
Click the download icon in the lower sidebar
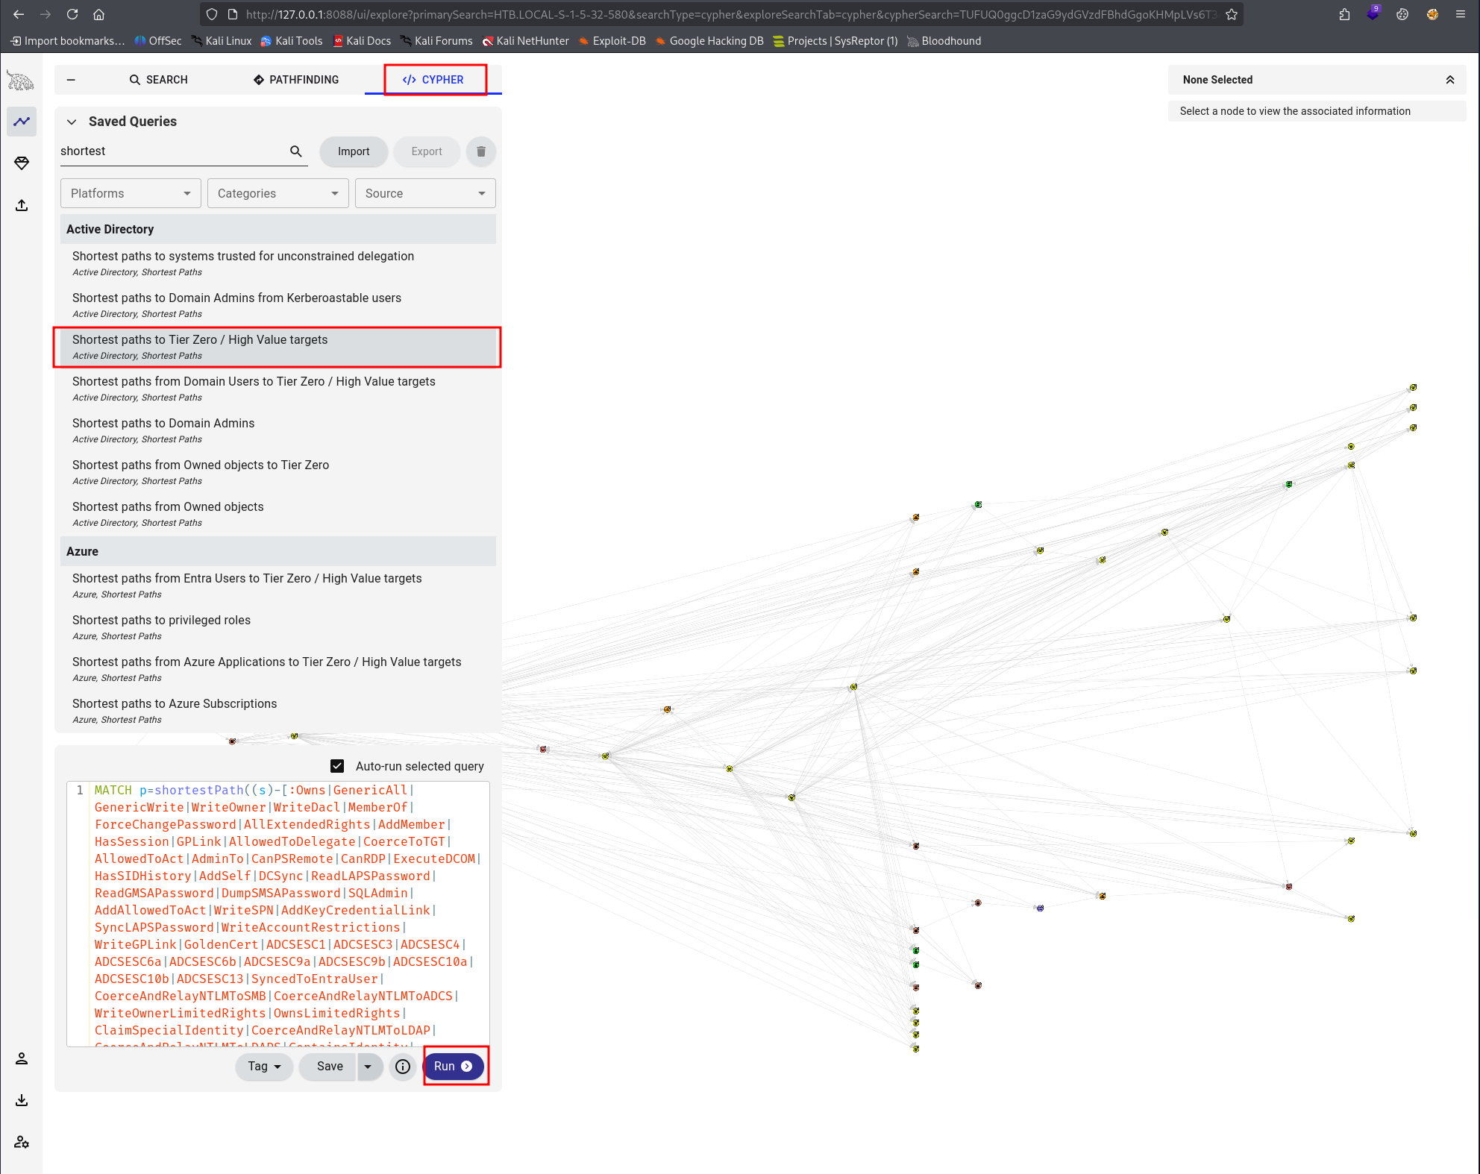tap(21, 1100)
